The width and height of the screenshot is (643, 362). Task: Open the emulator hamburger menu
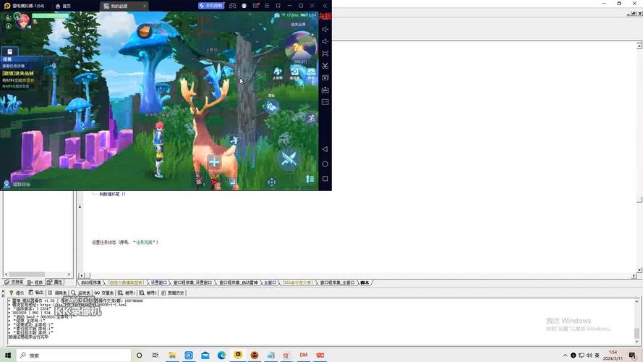(x=267, y=6)
